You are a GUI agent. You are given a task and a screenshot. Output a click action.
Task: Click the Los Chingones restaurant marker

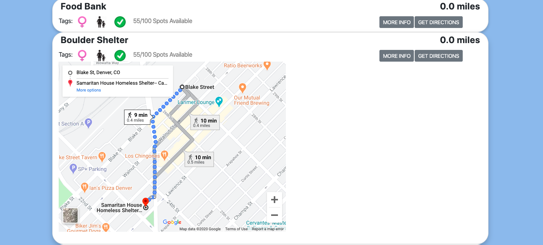pyautogui.click(x=164, y=155)
